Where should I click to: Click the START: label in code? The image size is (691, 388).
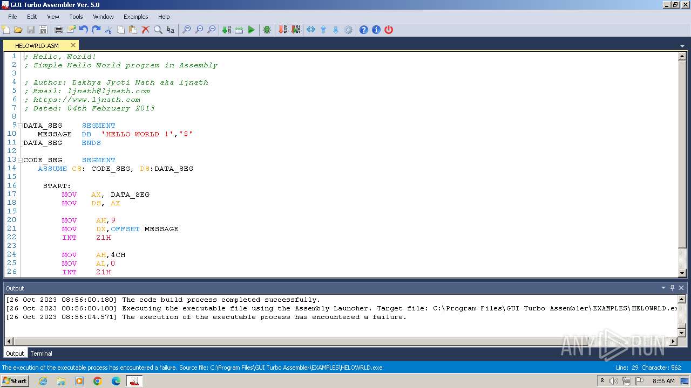point(57,186)
